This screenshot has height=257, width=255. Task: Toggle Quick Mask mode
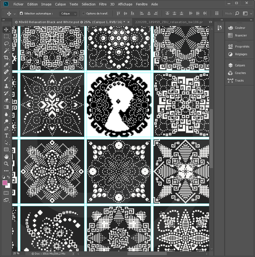pyautogui.click(x=6, y=193)
